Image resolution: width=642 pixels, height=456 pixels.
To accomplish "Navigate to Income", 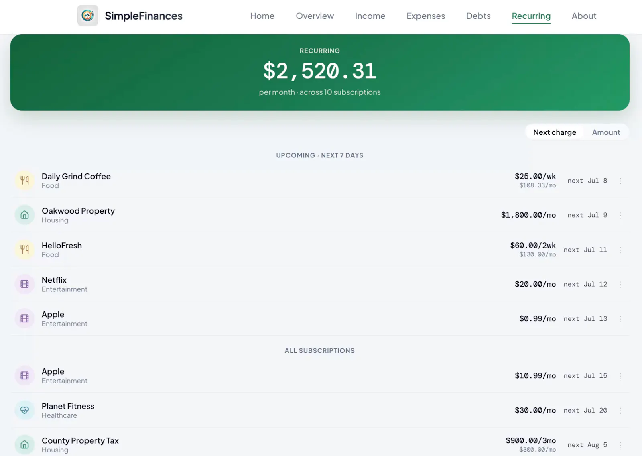I will [370, 16].
